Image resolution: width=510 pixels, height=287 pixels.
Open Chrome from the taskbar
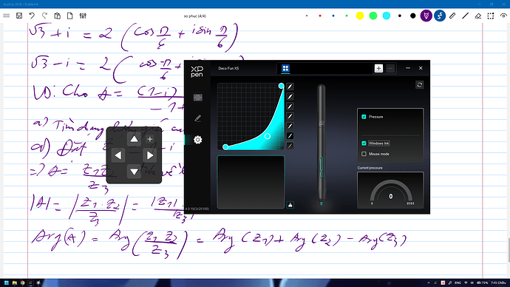tap(22, 283)
